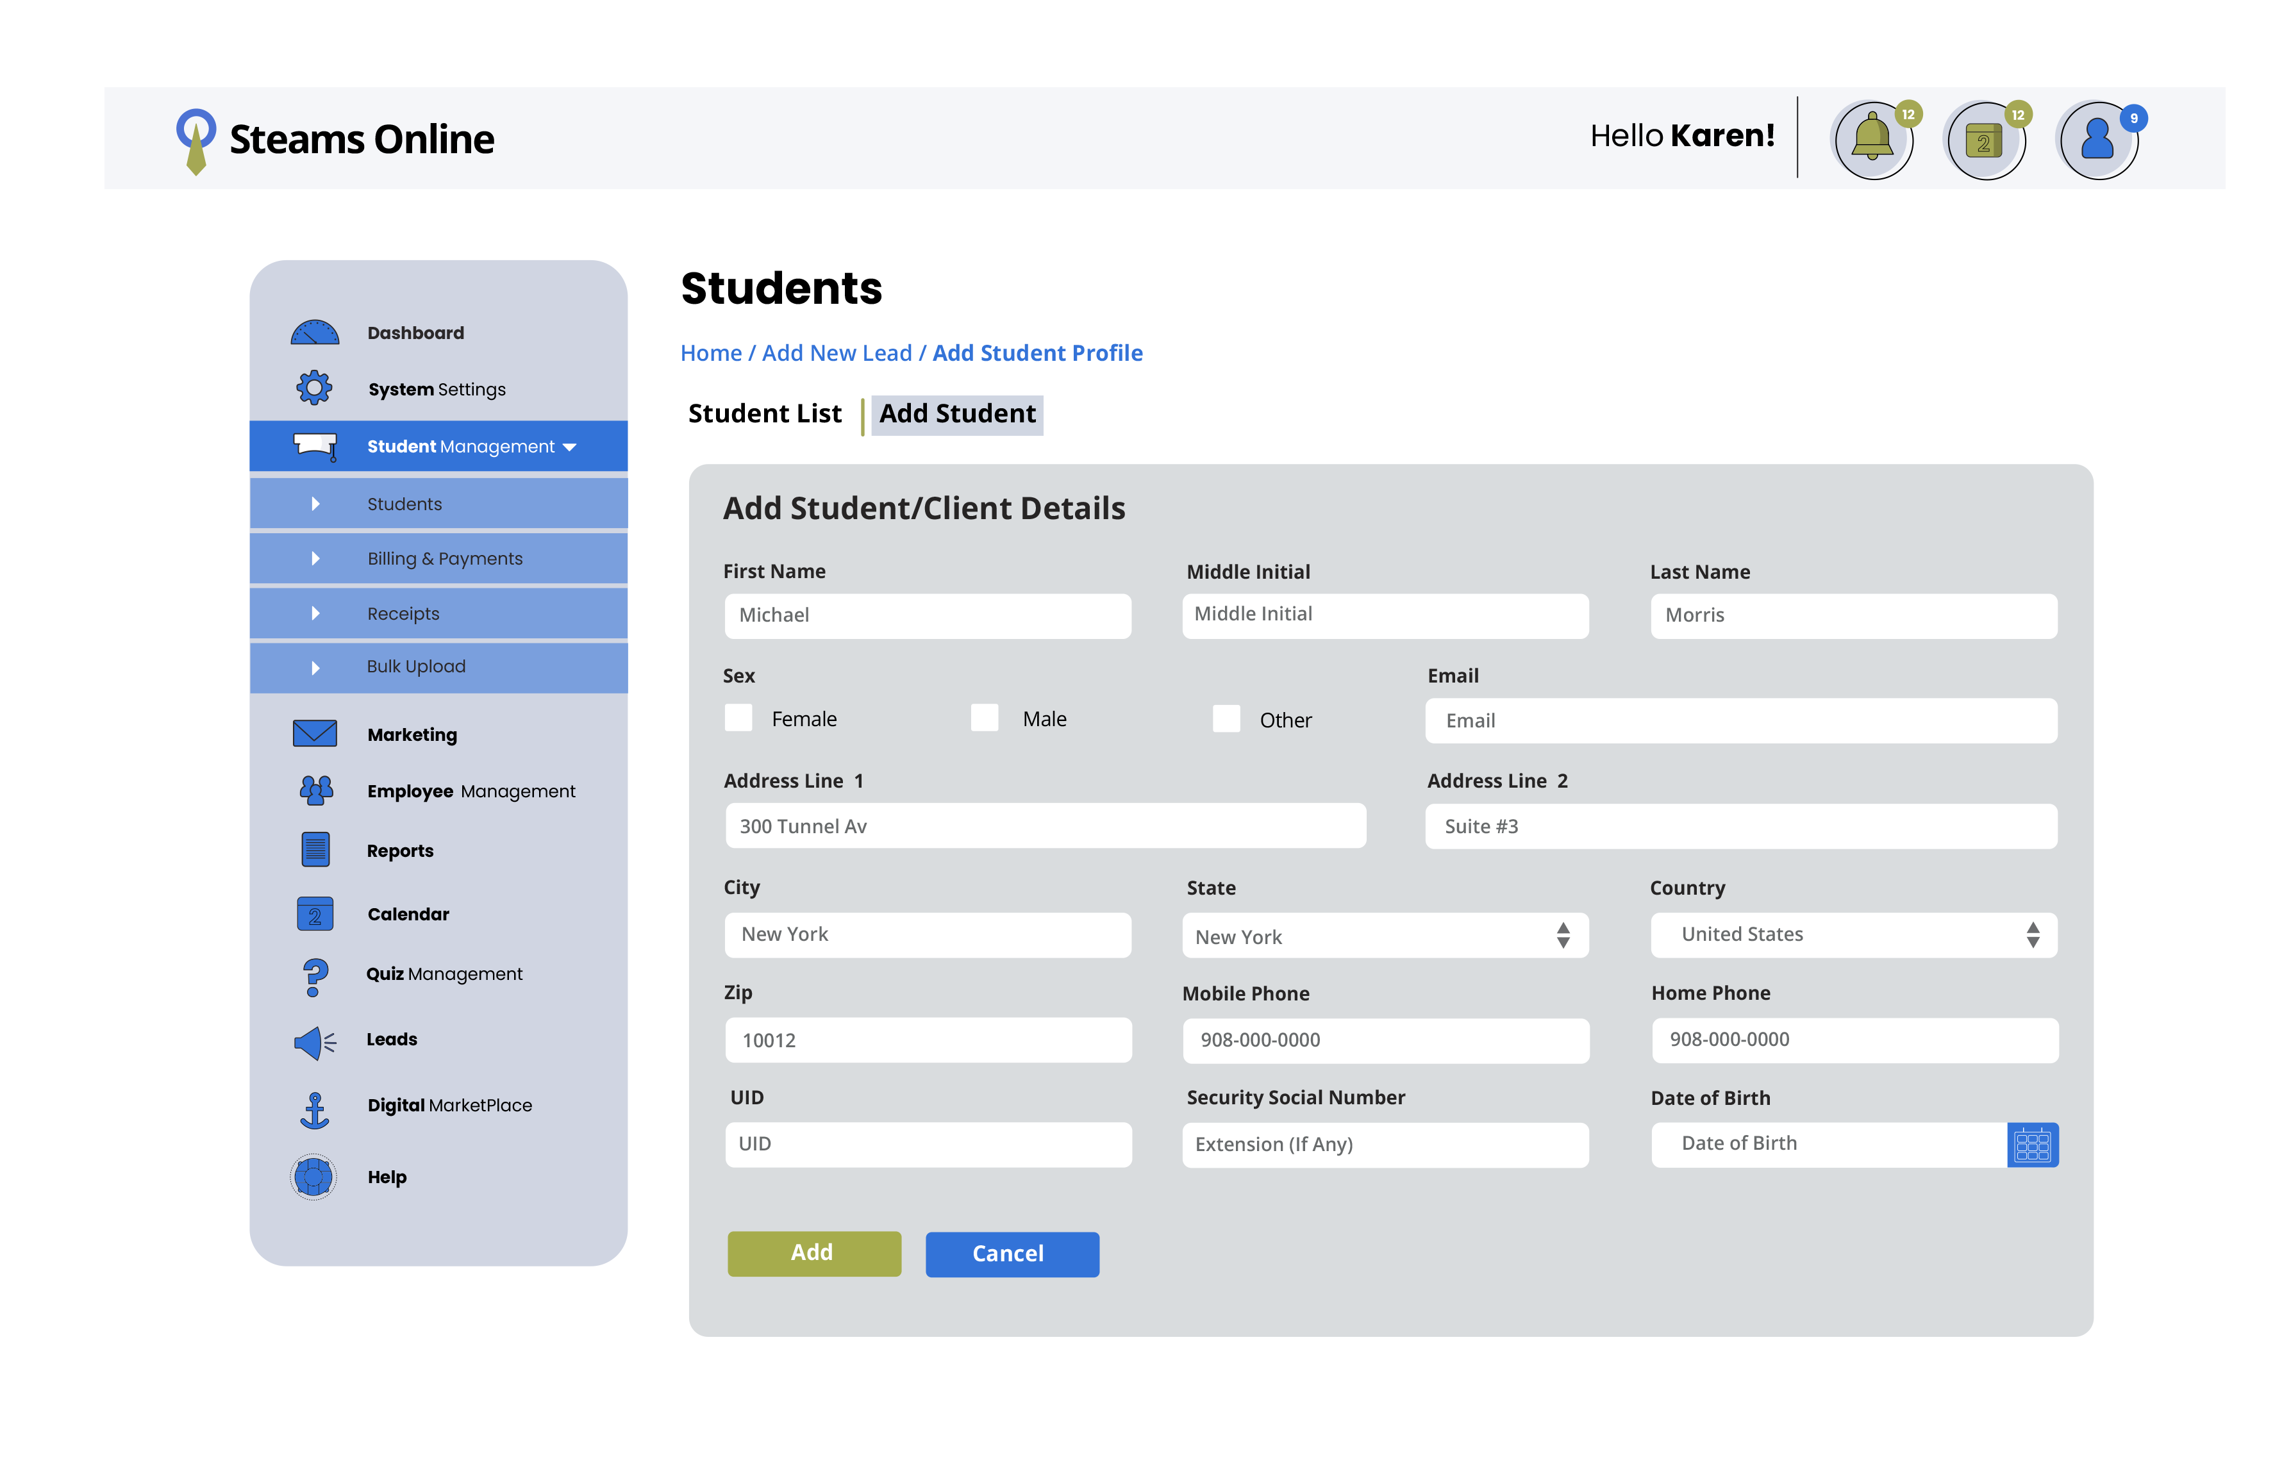Switch to the Student List tab
Viewport: 2275px width, 1476px height.
pos(763,414)
